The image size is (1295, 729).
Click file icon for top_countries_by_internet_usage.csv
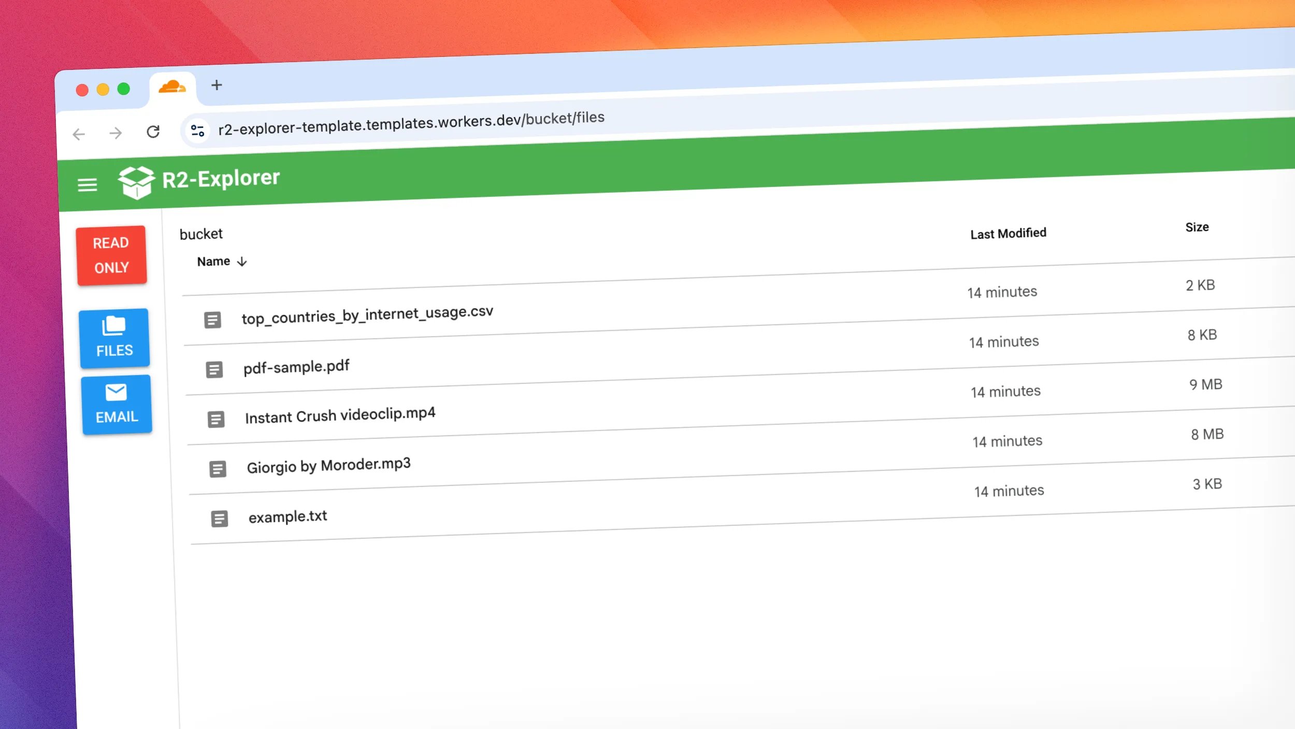tap(212, 320)
